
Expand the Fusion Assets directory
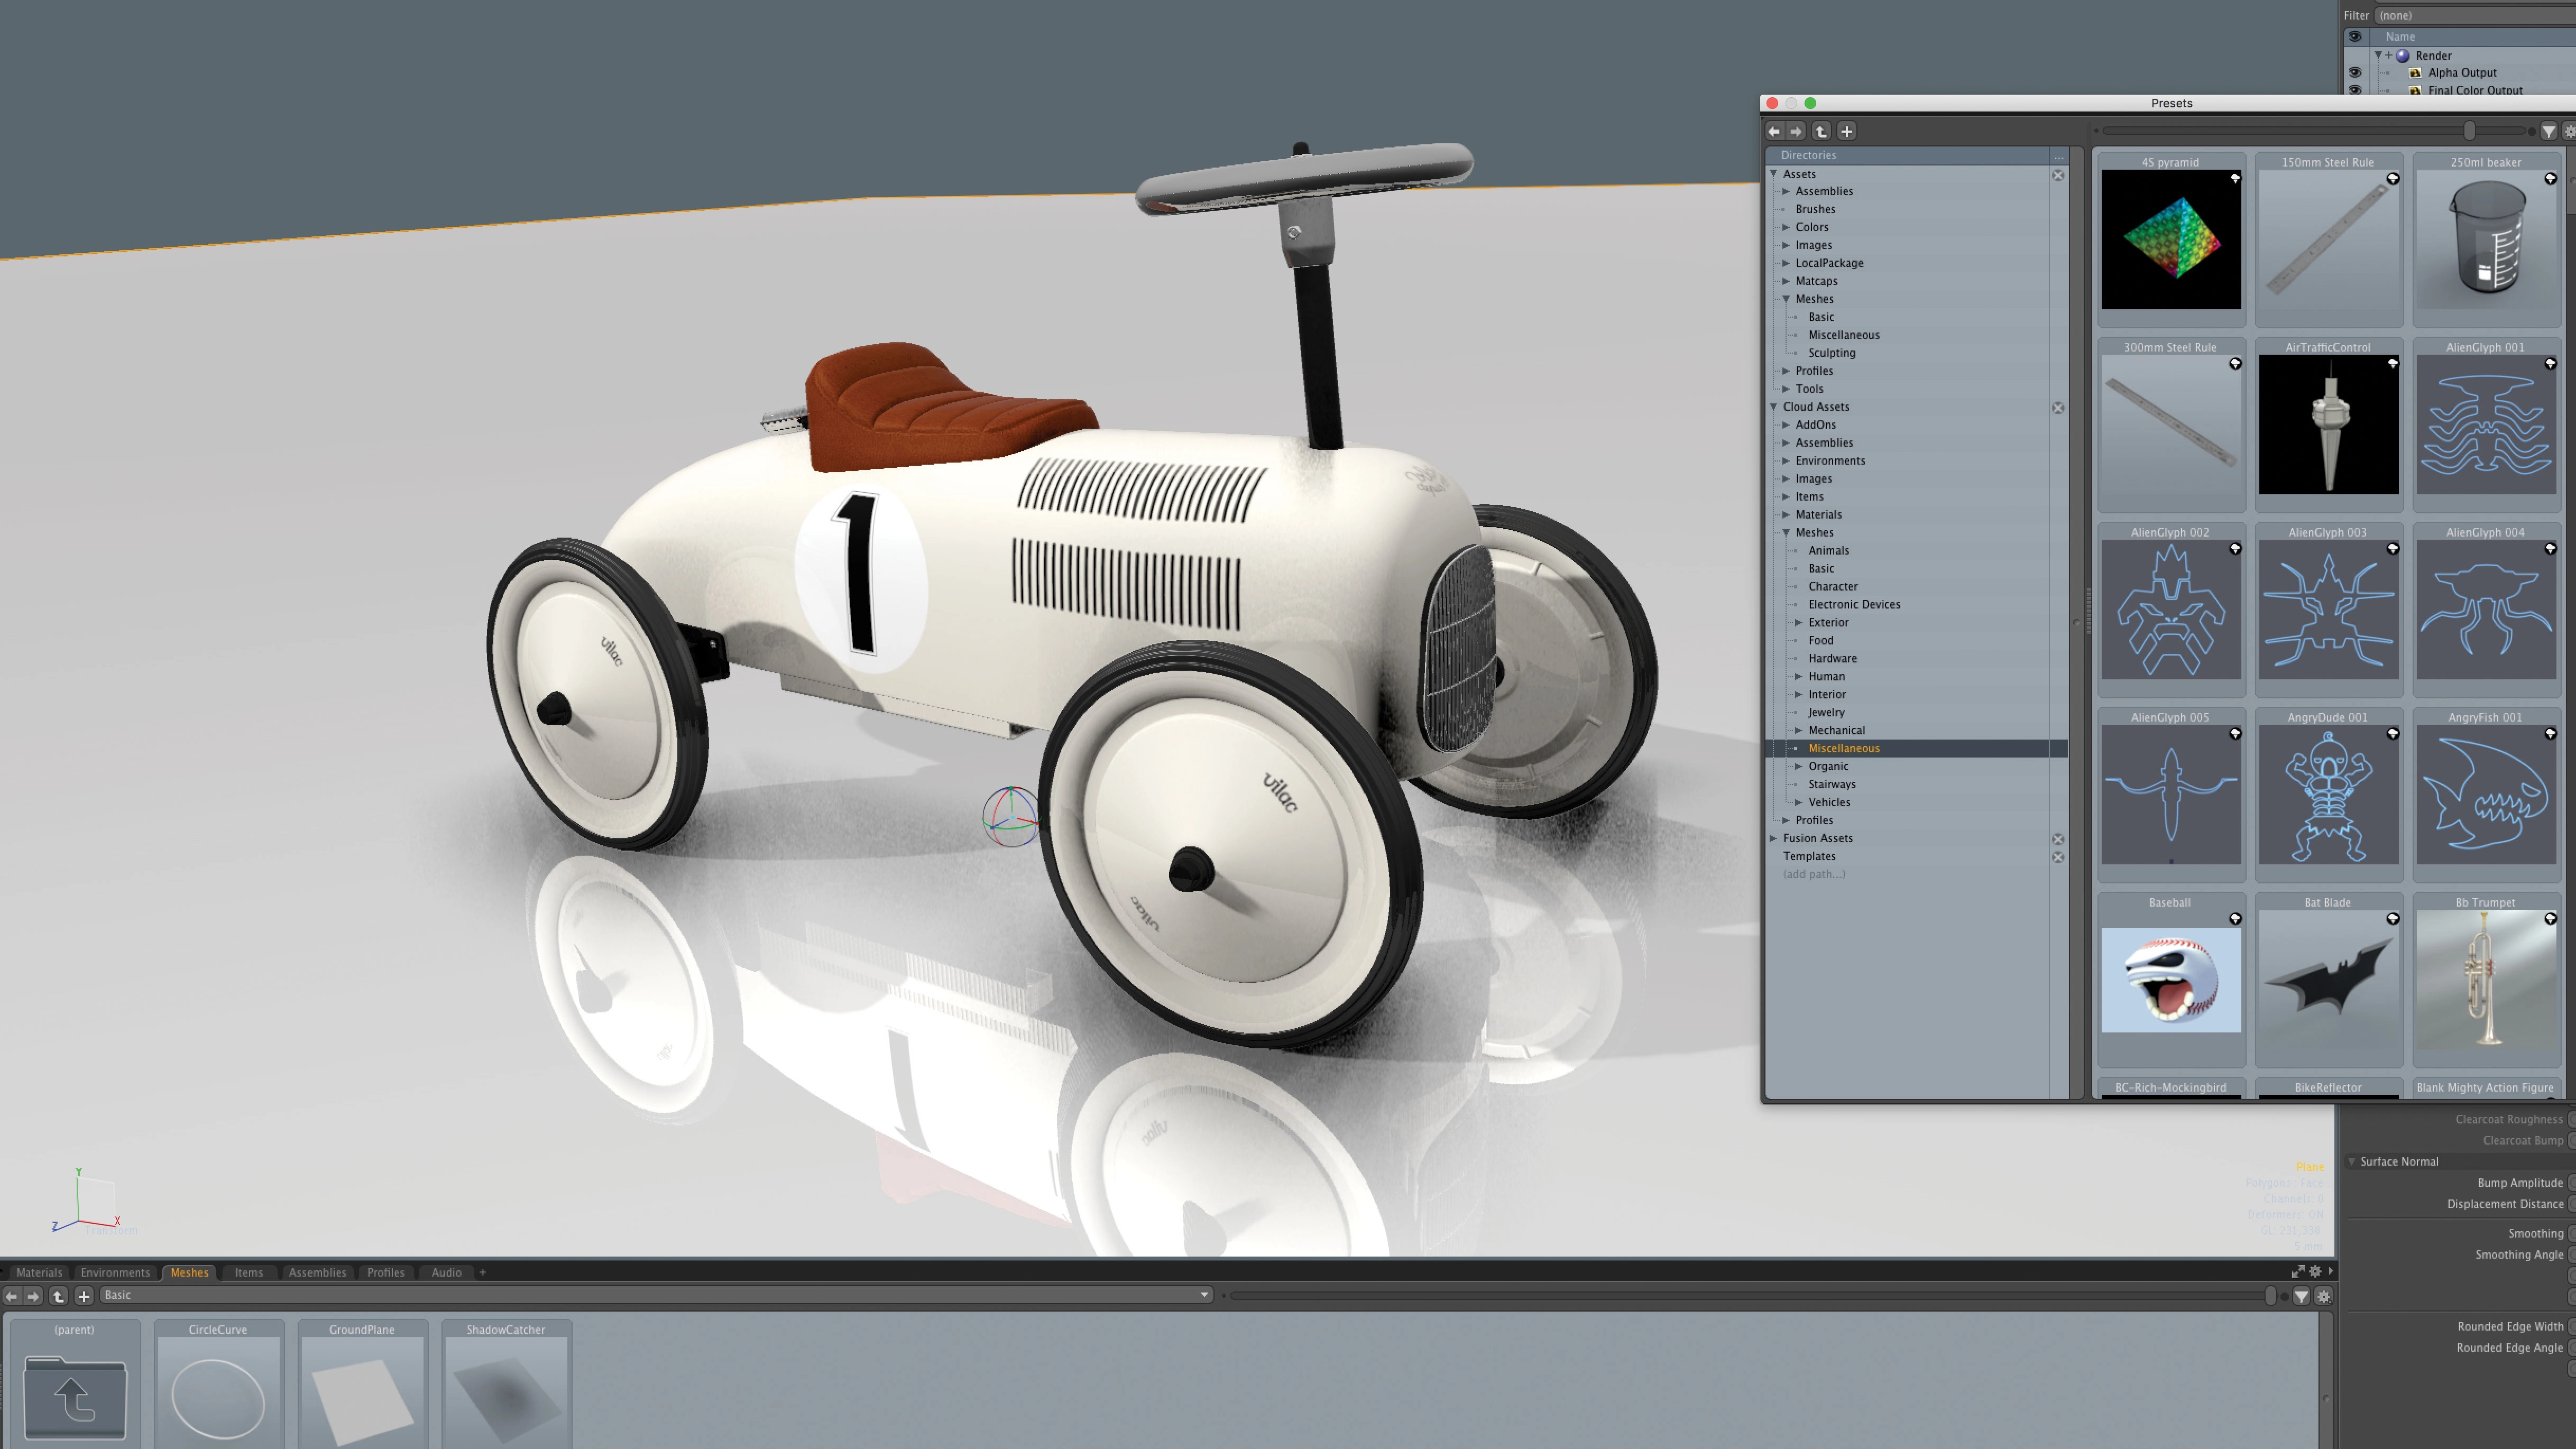tap(1774, 838)
